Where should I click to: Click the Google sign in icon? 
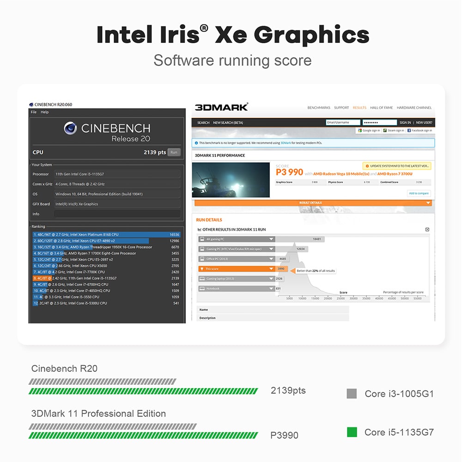click(x=359, y=131)
